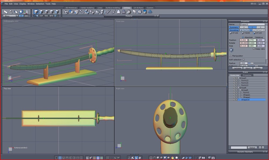Choose the rotate tool icon
The image size is (269, 160).
tap(11, 12)
